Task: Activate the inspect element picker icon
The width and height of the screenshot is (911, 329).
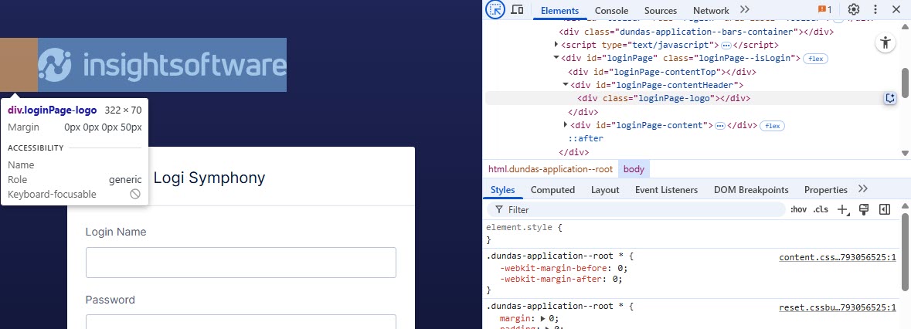Action: coord(495,10)
